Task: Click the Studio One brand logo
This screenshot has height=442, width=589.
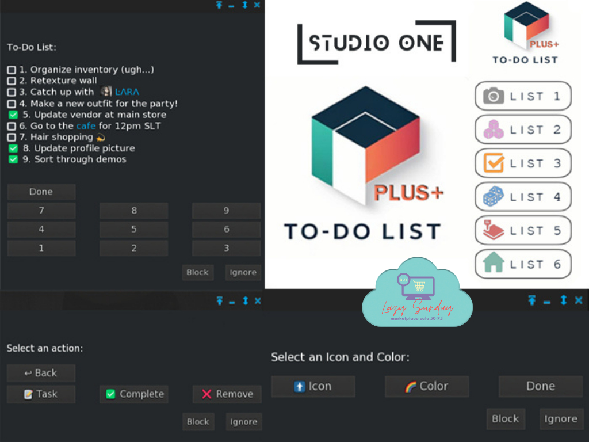Action: pyautogui.click(x=376, y=42)
